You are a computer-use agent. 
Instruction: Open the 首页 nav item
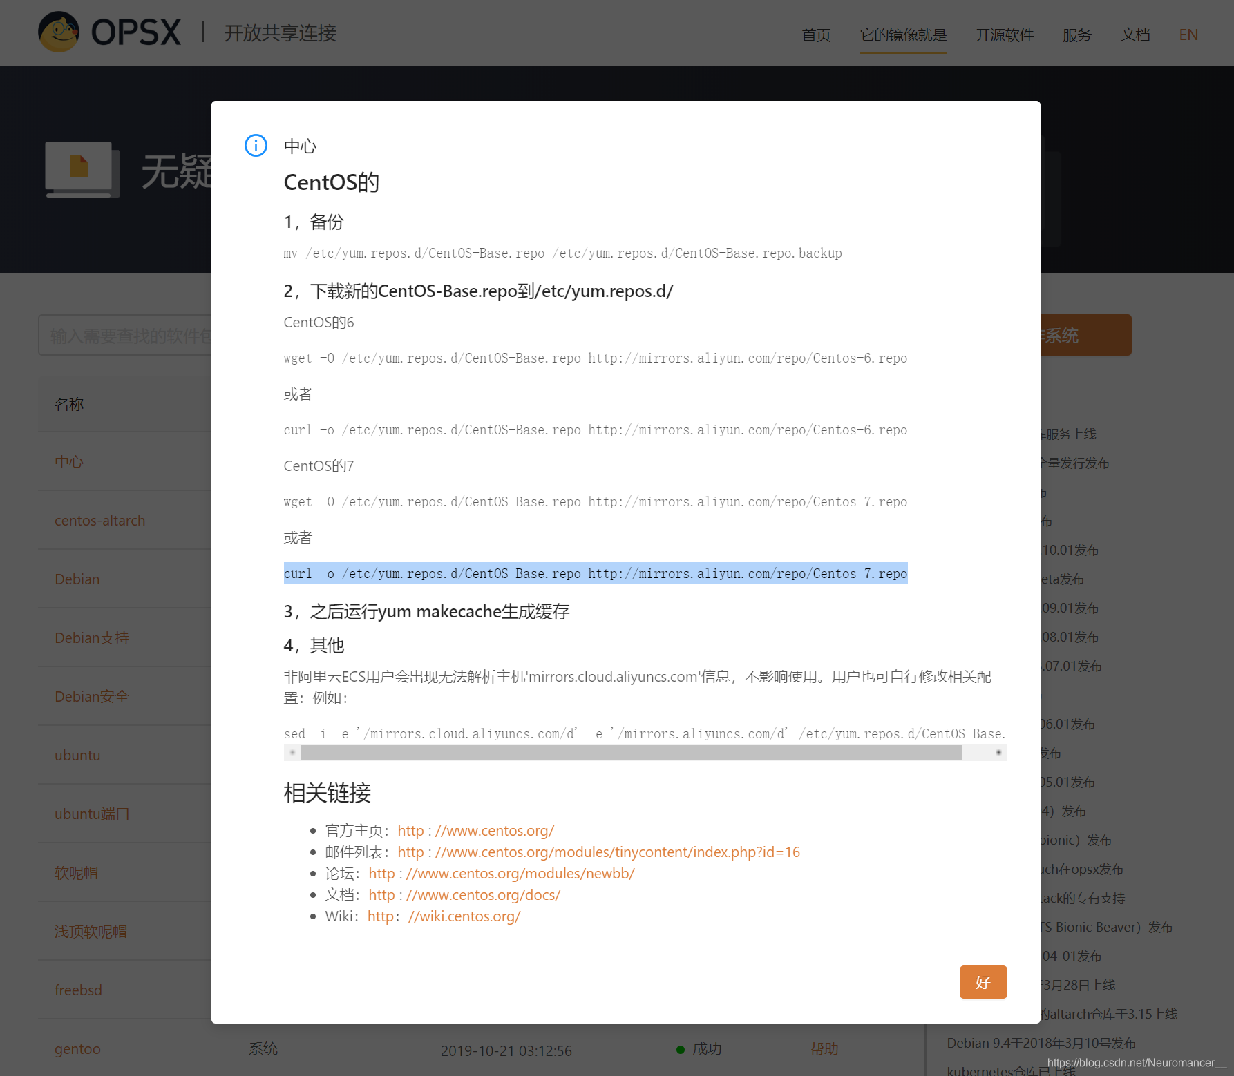tap(816, 35)
